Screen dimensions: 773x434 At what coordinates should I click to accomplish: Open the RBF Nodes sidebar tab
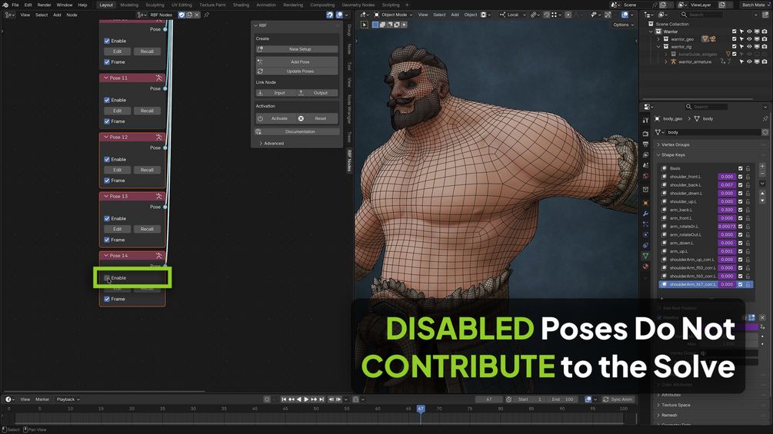pos(349,161)
